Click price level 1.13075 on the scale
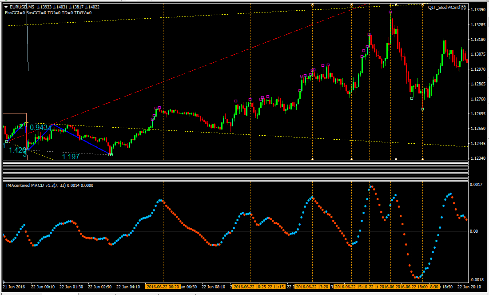 coord(478,54)
